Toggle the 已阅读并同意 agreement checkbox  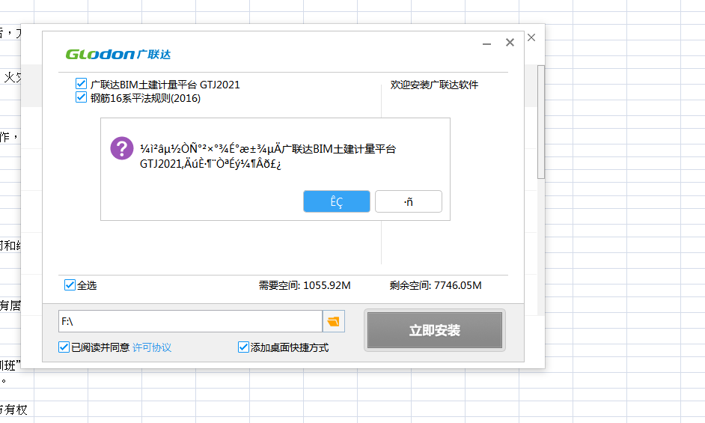(x=64, y=347)
